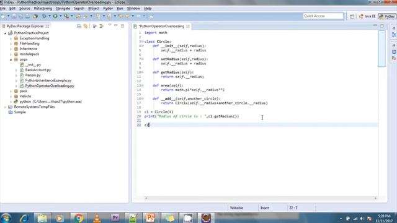Select the PyDev Package Explorer tab
This screenshot has width=397, height=223.
click(x=25, y=26)
